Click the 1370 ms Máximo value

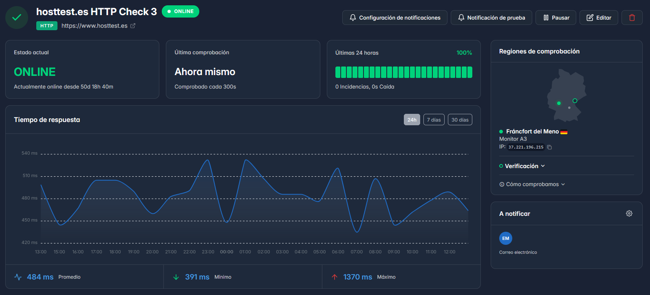click(x=357, y=277)
